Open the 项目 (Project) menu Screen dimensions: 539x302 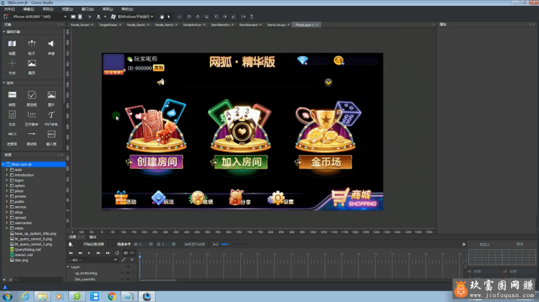click(48, 9)
